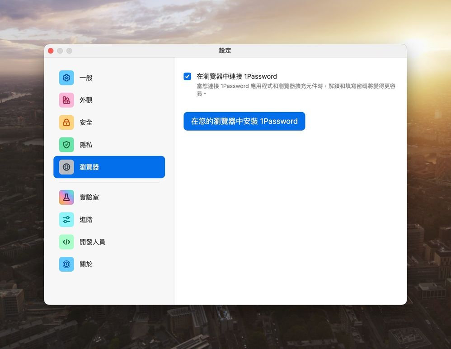Viewport: 451px width, 349px height.
Task: Open the 開發人員 text label
Action: 92,242
